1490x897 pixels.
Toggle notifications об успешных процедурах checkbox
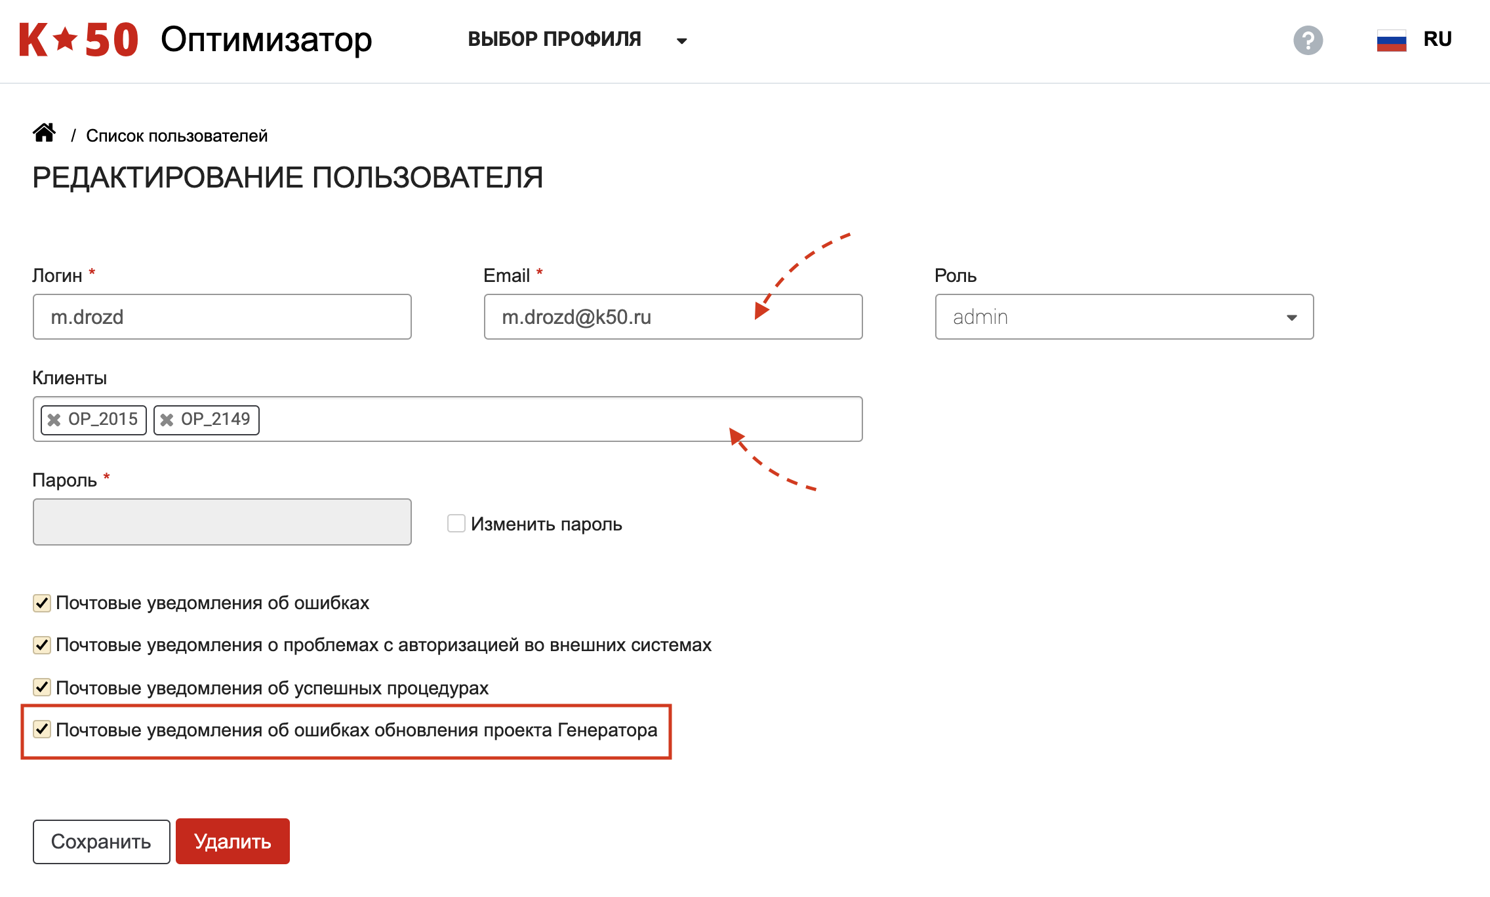42,687
